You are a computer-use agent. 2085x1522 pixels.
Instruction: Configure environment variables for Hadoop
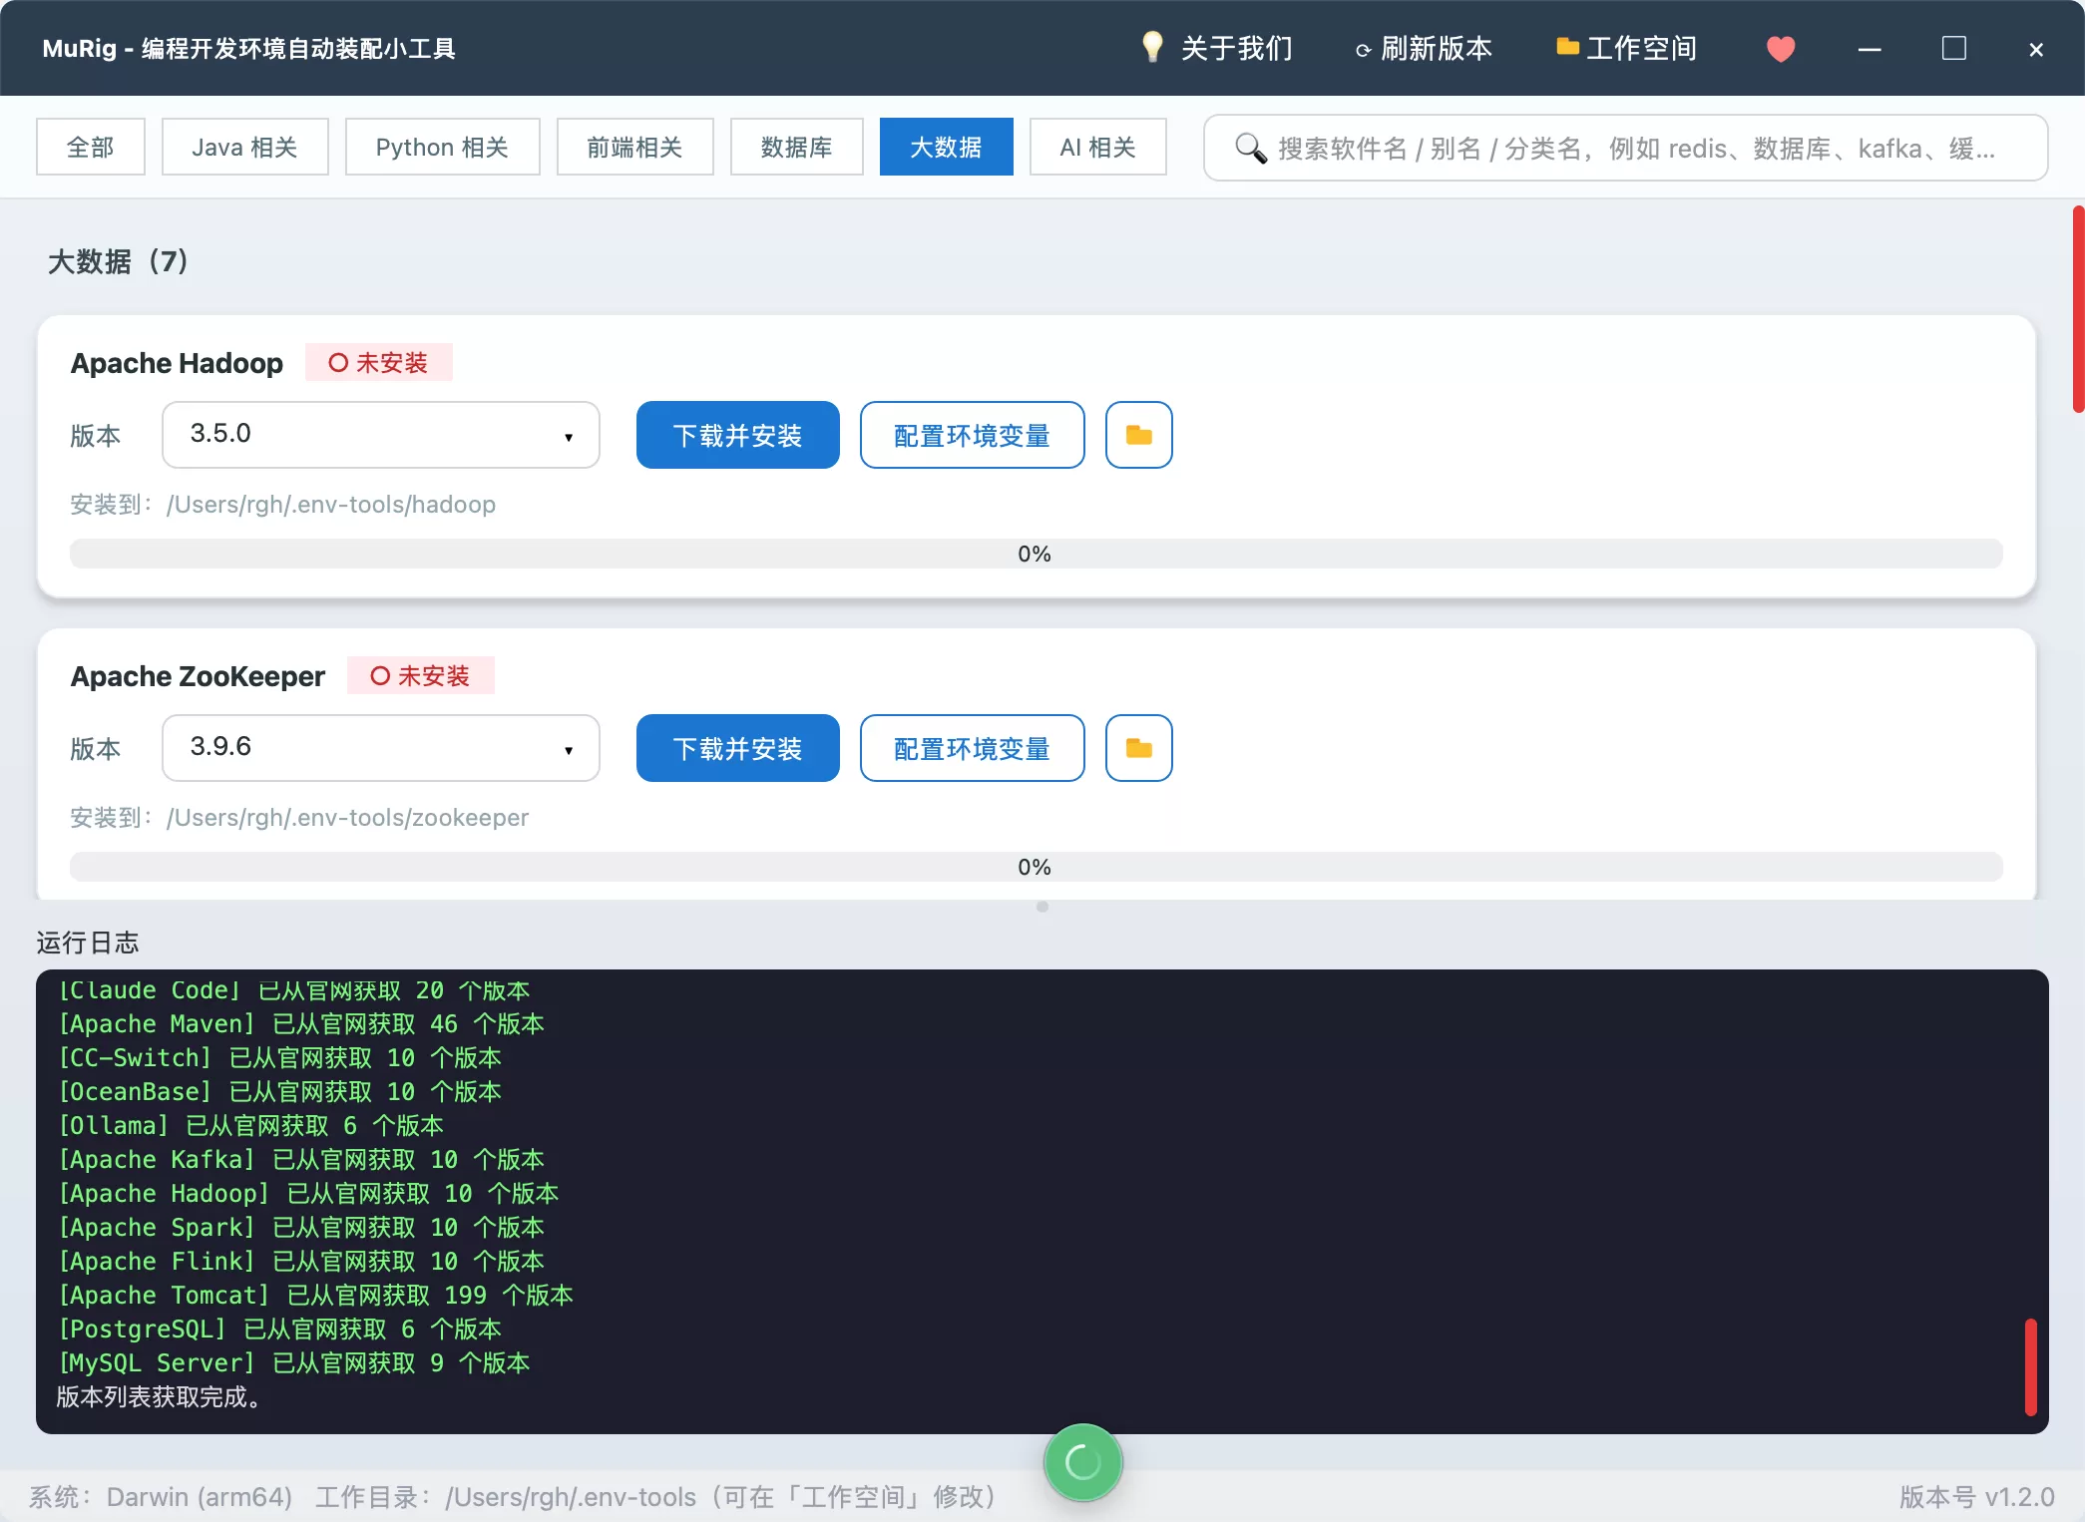(972, 435)
